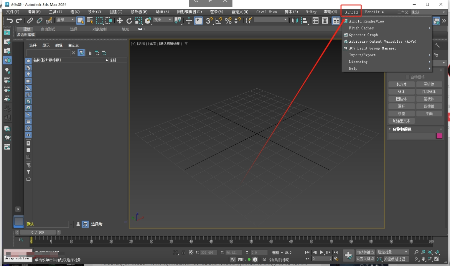Image resolution: width=450 pixels, height=266 pixels.
Task: Toggle the Scene Explorer toolbar icon
Action: 316,21
